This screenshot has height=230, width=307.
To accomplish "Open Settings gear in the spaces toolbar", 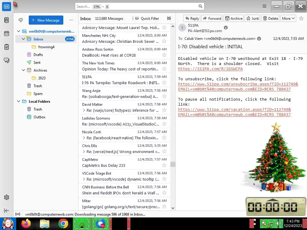I will point(7,197).
